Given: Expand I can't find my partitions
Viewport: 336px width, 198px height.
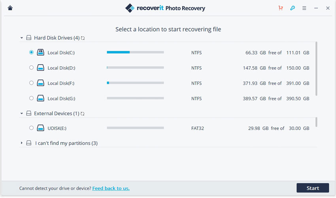Looking at the screenshot, I should tap(21, 143).
